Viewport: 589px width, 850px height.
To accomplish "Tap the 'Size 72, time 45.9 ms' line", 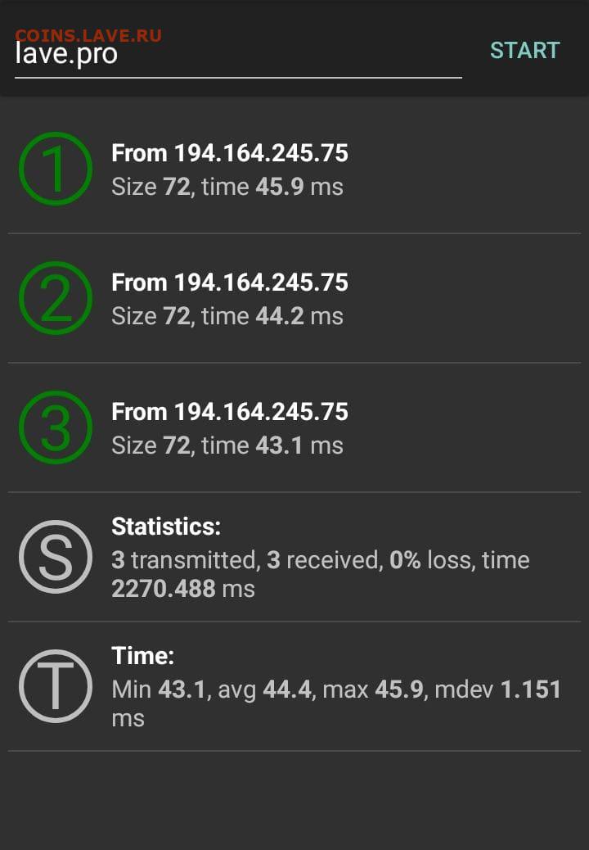I will 227,187.
